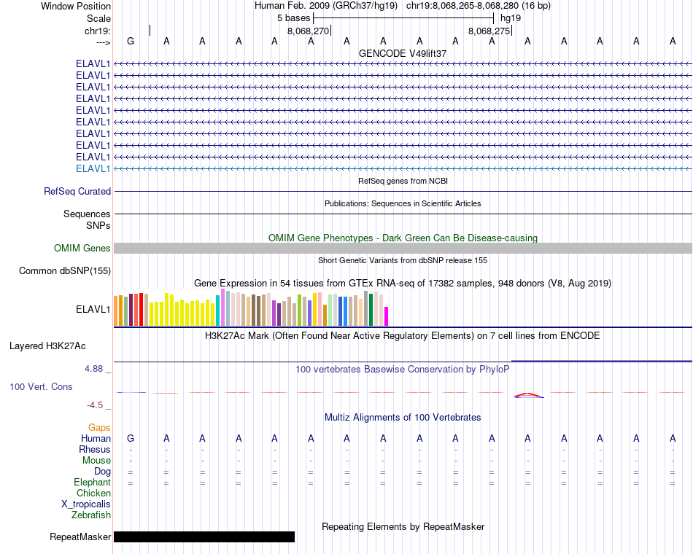Open 'Multiz Alignments of 100 Vertebrates' title
Viewport: 693px width, 554px height.
point(403,418)
